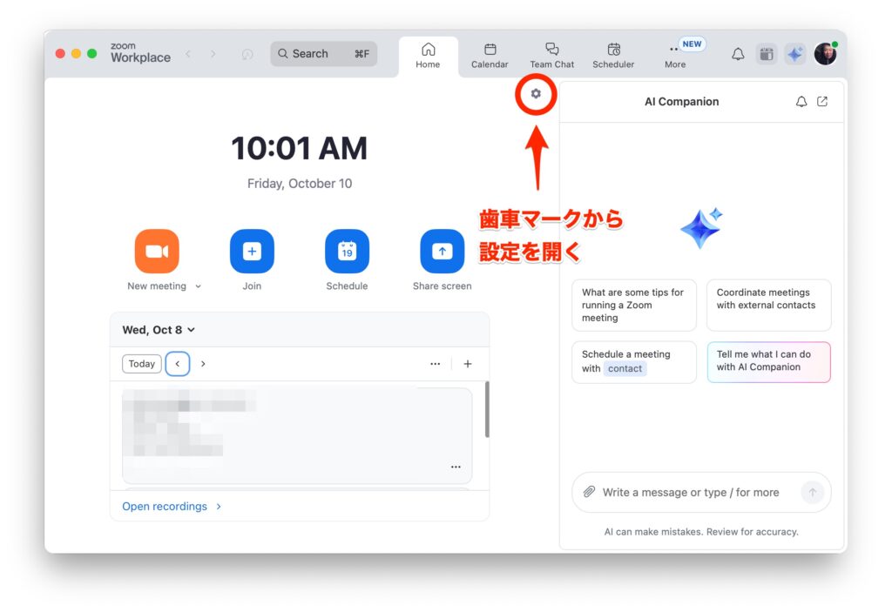
Task: Open notifications bell in top bar
Action: [x=738, y=54]
